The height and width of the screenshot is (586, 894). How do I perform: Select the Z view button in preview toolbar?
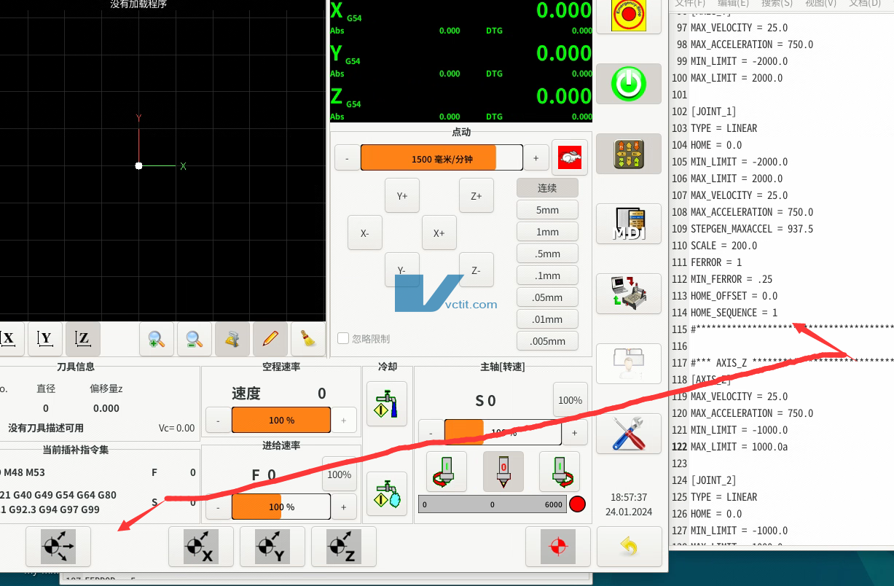(83, 339)
